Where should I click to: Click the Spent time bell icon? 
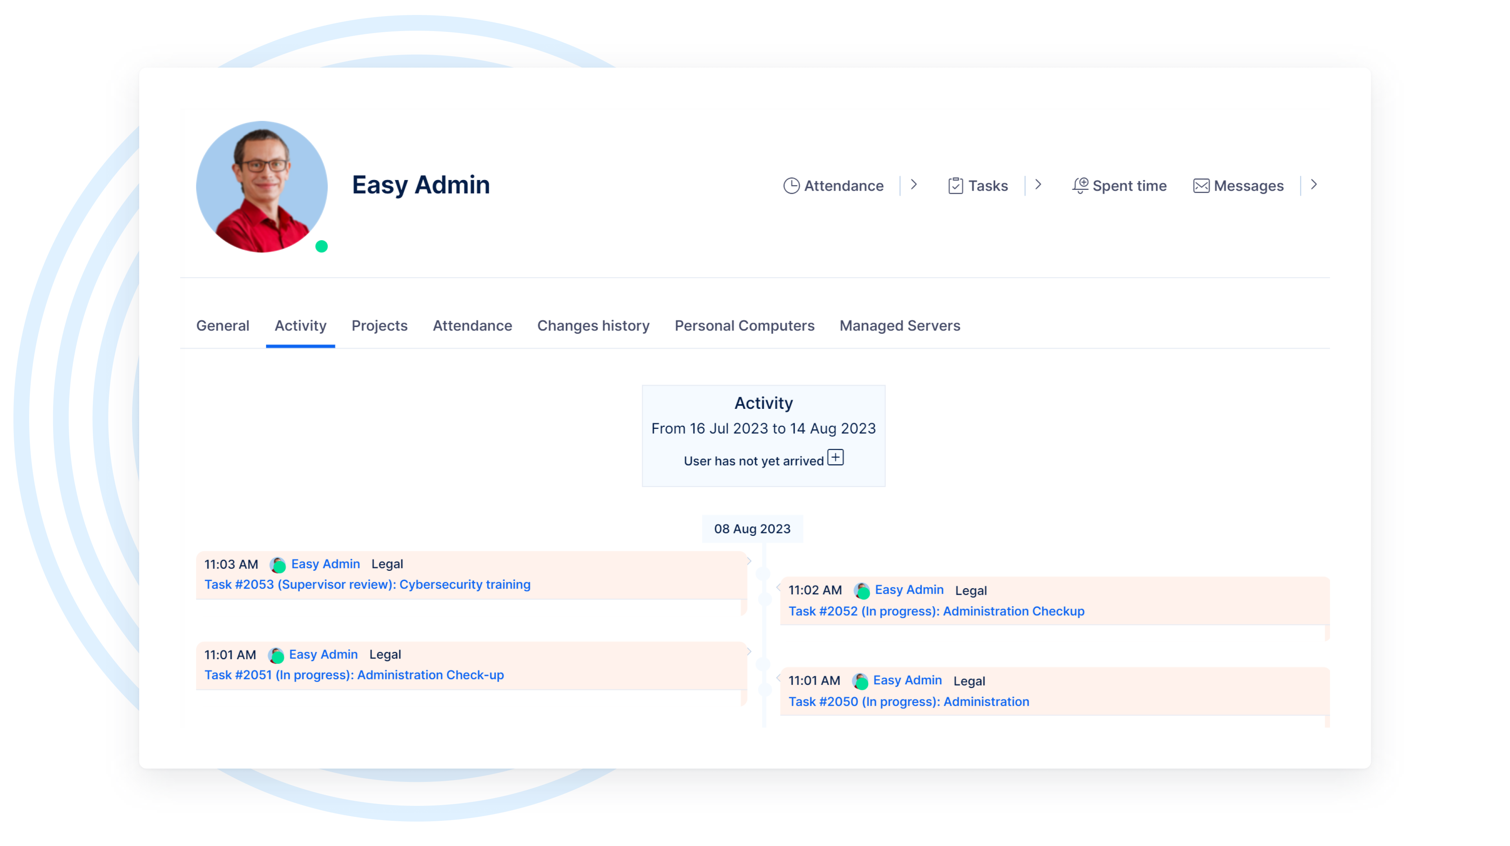1080,186
